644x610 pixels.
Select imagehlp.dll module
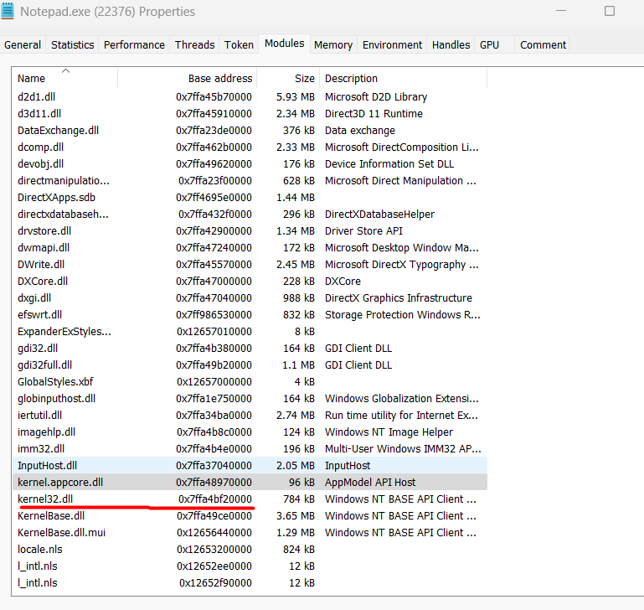coord(250,432)
